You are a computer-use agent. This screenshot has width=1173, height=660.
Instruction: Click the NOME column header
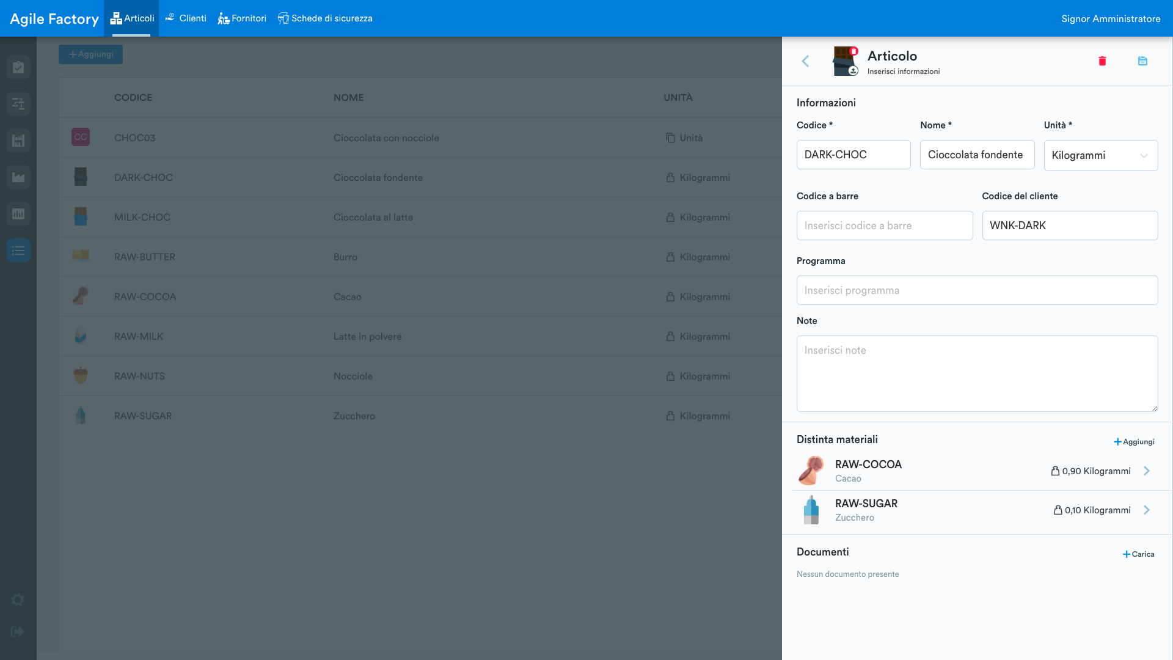(x=348, y=97)
